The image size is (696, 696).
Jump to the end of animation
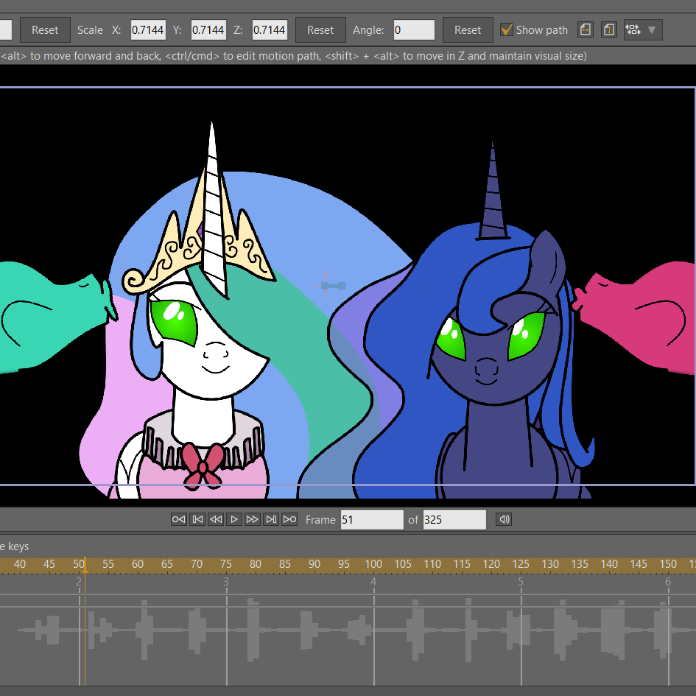click(289, 519)
